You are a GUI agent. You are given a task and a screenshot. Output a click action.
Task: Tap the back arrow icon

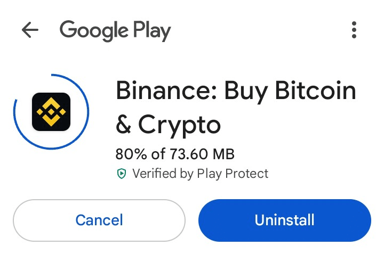(x=30, y=30)
